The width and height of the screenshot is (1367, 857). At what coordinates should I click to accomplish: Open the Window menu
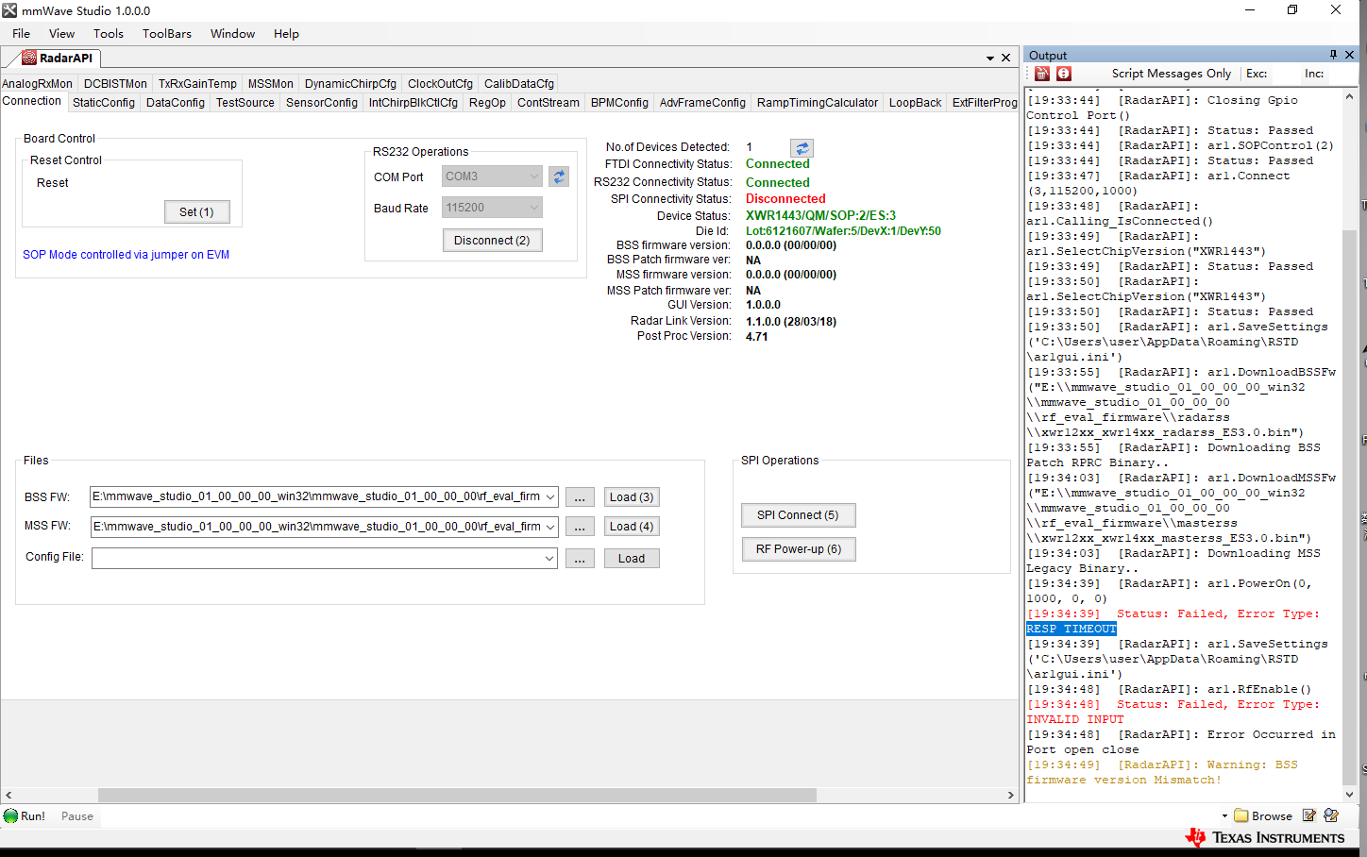click(x=232, y=33)
